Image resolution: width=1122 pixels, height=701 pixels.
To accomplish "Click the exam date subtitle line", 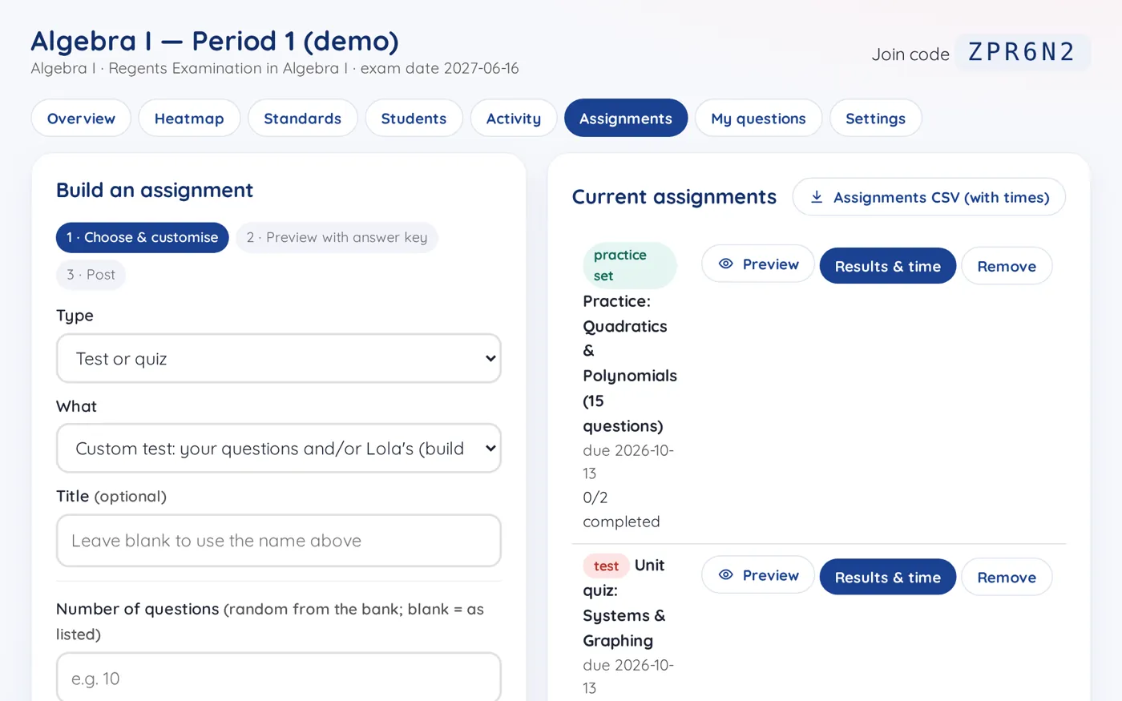I will tap(275, 68).
